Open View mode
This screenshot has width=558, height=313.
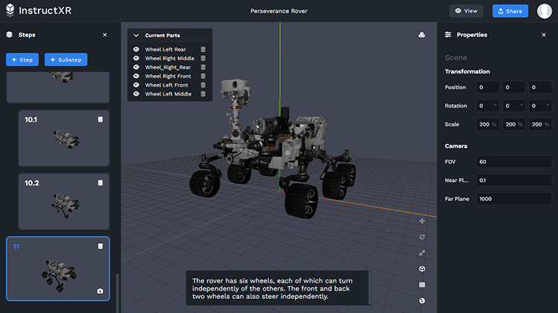coord(466,11)
